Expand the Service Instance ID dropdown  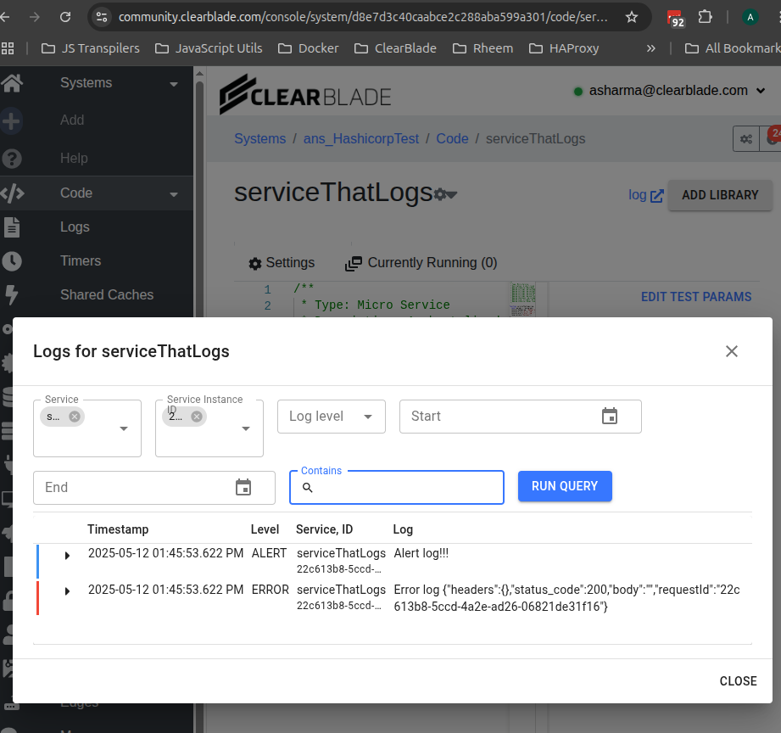pyautogui.click(x=246, y=429)
